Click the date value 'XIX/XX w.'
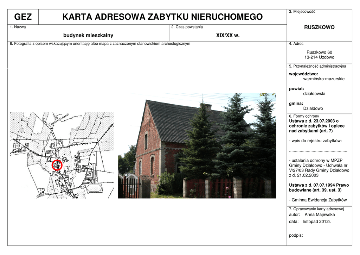This screenshot has height=255, width=360. coord(227,35)
